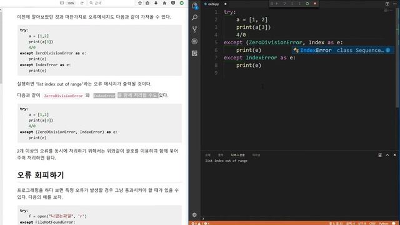Select the Debug Console panel tab
The width and height of the screenshot is (400, 225).
pyautogui.click(x=237, y=155)
